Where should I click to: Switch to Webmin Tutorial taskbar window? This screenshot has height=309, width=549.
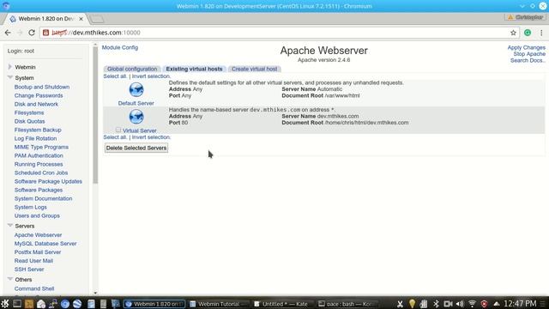tap(219, 304)
